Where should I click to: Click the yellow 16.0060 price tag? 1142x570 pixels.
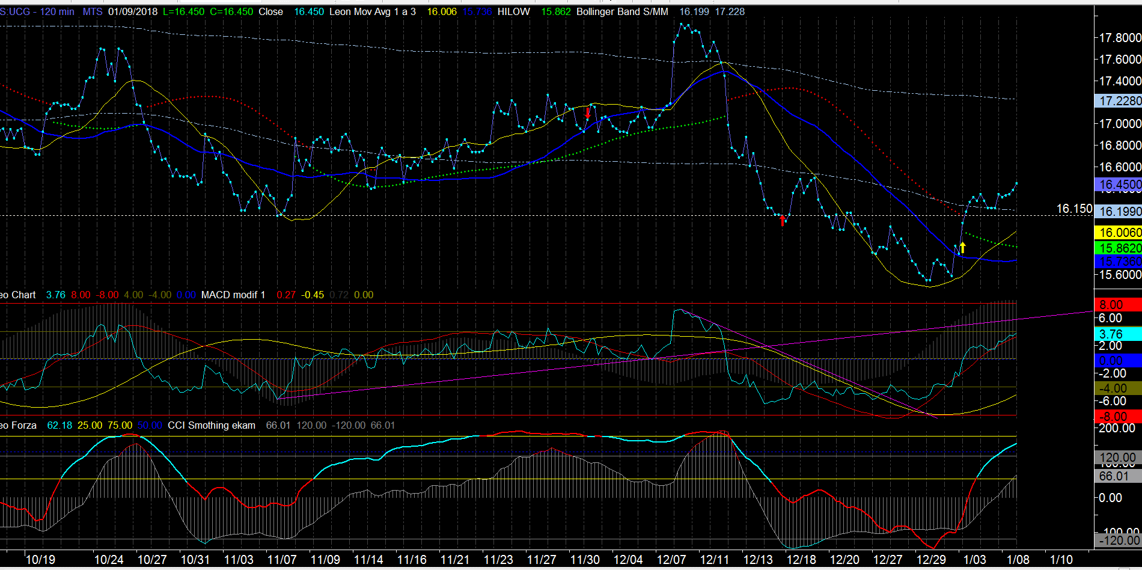click(1119, 233)
